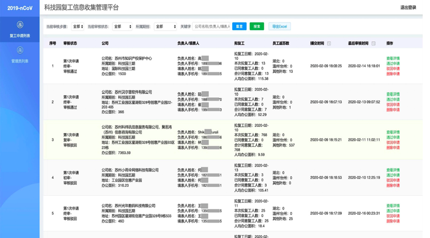430x238 pixels.
Task: Open 复工申请列表 menu item label
Action: [x=20, y=36]
